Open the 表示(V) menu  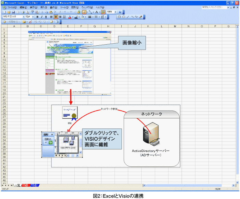tap(34, 7)
